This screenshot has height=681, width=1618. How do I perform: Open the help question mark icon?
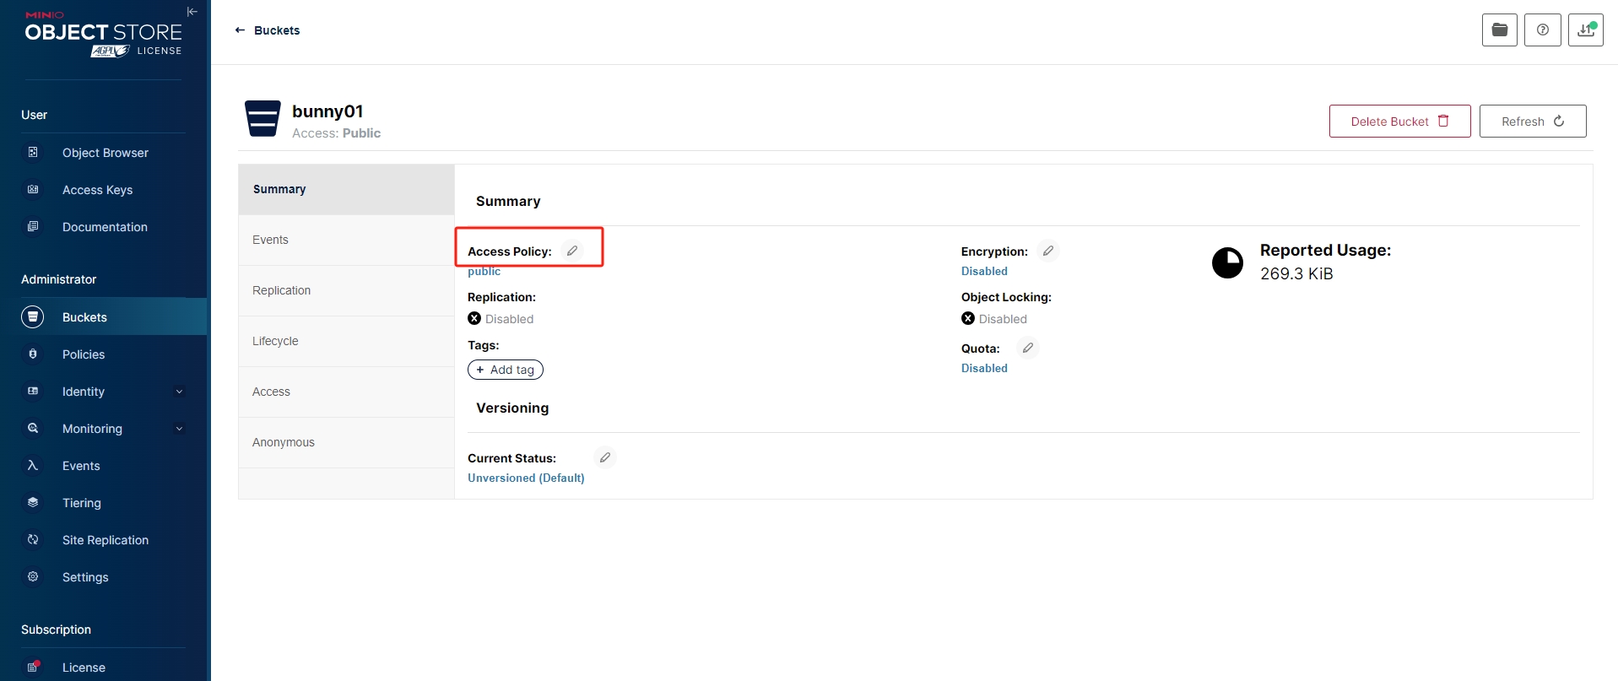(1543, 30)
